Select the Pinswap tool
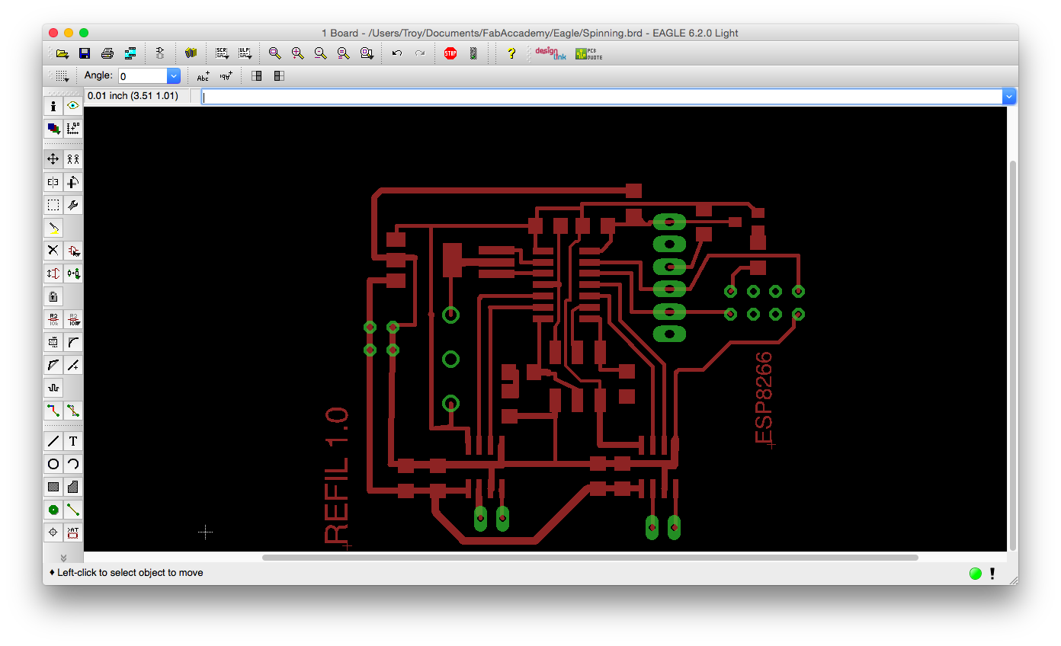This screenshot has width=1061, height=646. click(x=53, y=273)
